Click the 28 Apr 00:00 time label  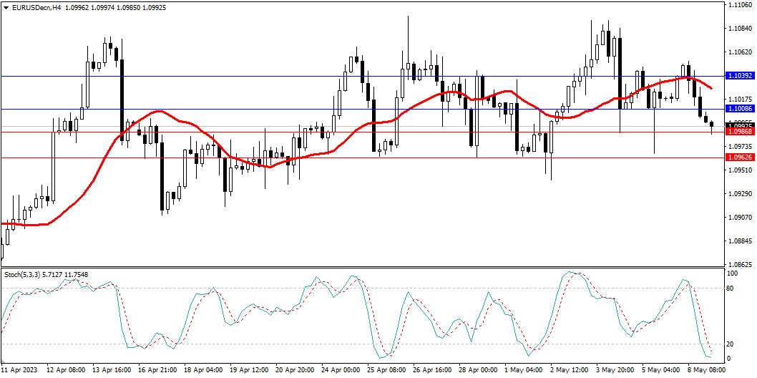tap(478, 370)
